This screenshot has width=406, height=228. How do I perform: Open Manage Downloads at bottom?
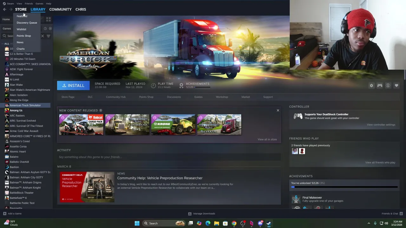tap(201, 214)
